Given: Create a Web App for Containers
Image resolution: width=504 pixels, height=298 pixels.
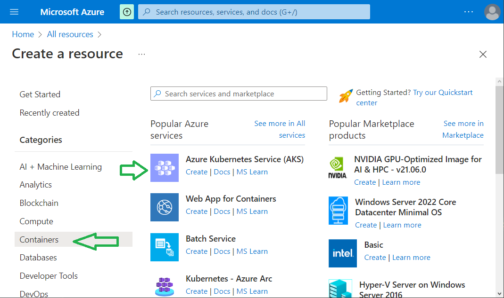Looking at the screenshot, I should [x=197, y=212].
